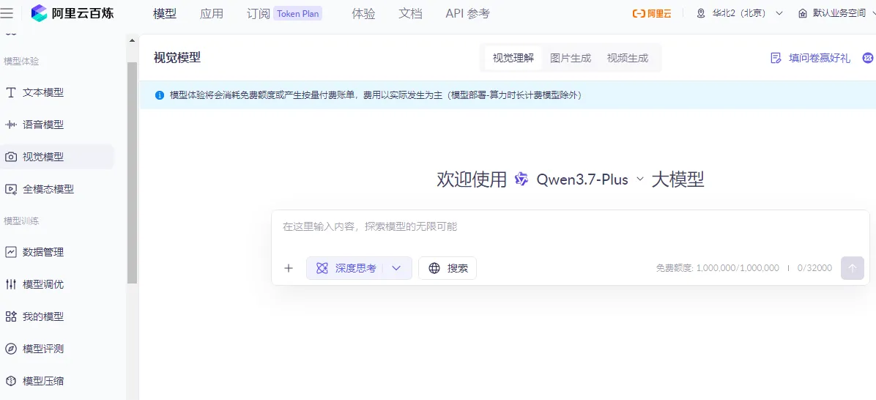Click the globe icon in 搜索 button

[x=434, y=268]
